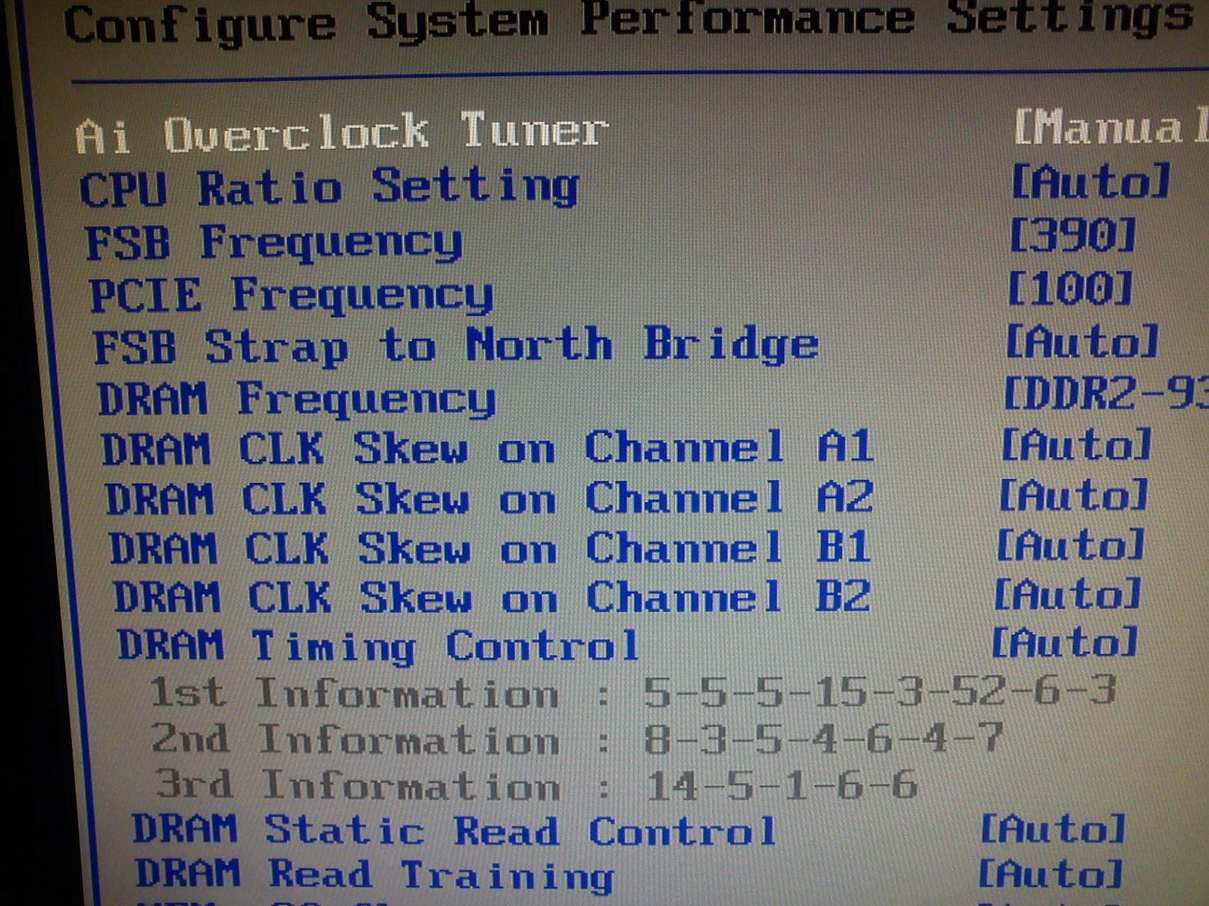Open CPU Ratio Setting Auto value
Viewport: 1209px width, 906px height.
point(1090,182)
